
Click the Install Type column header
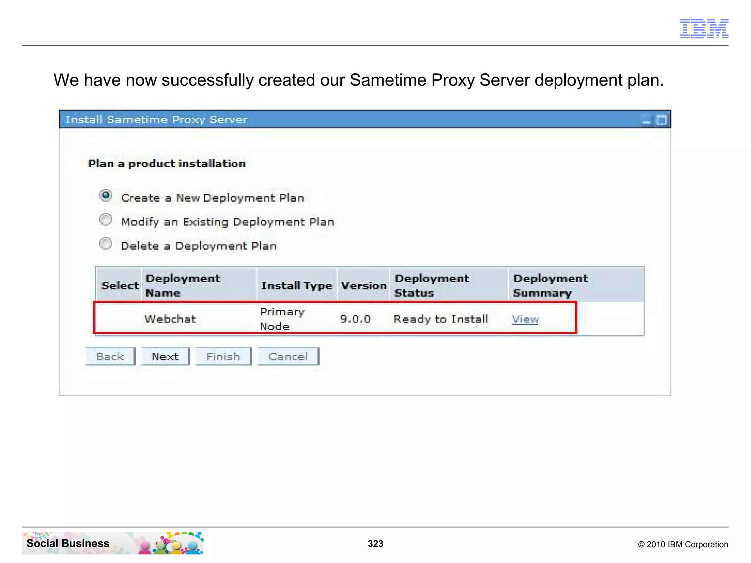point(296,286)
